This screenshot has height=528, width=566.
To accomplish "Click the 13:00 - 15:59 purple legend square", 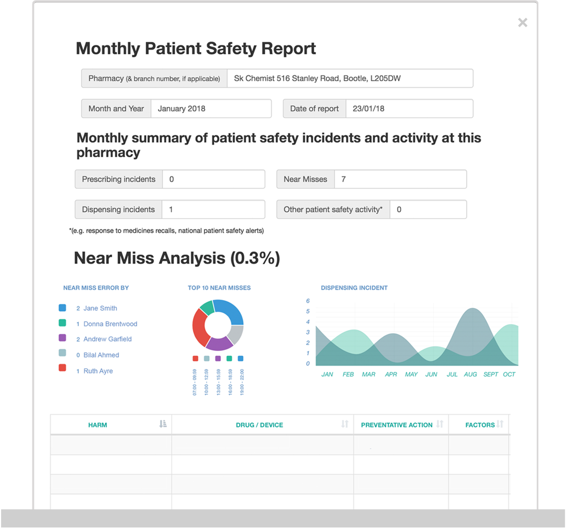I will [x=217, y=358].
